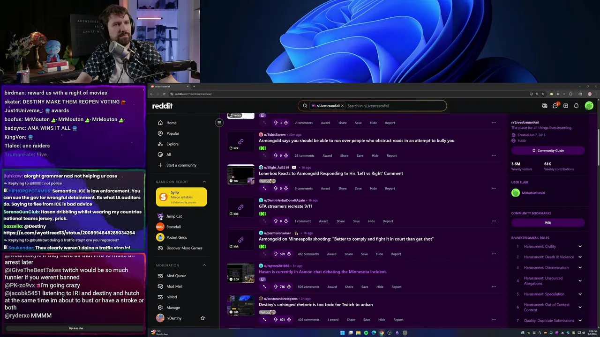The width and height of the screenshot is (600, 337).
Task: Open the Community Guide button
Action: [x=548, y=151]
